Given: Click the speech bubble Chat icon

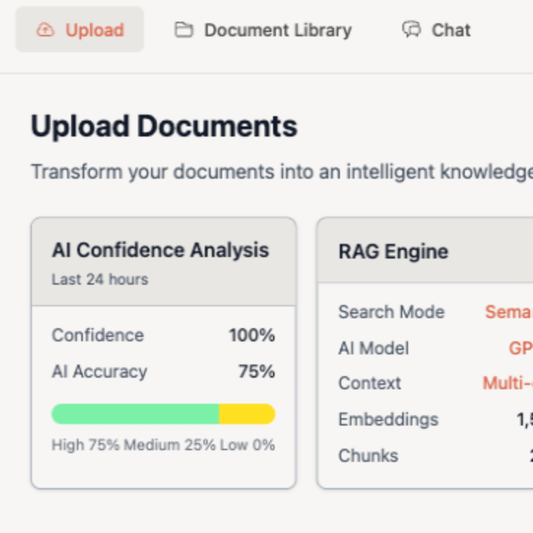Looking at the screenshot, I should tap(412, 30).
